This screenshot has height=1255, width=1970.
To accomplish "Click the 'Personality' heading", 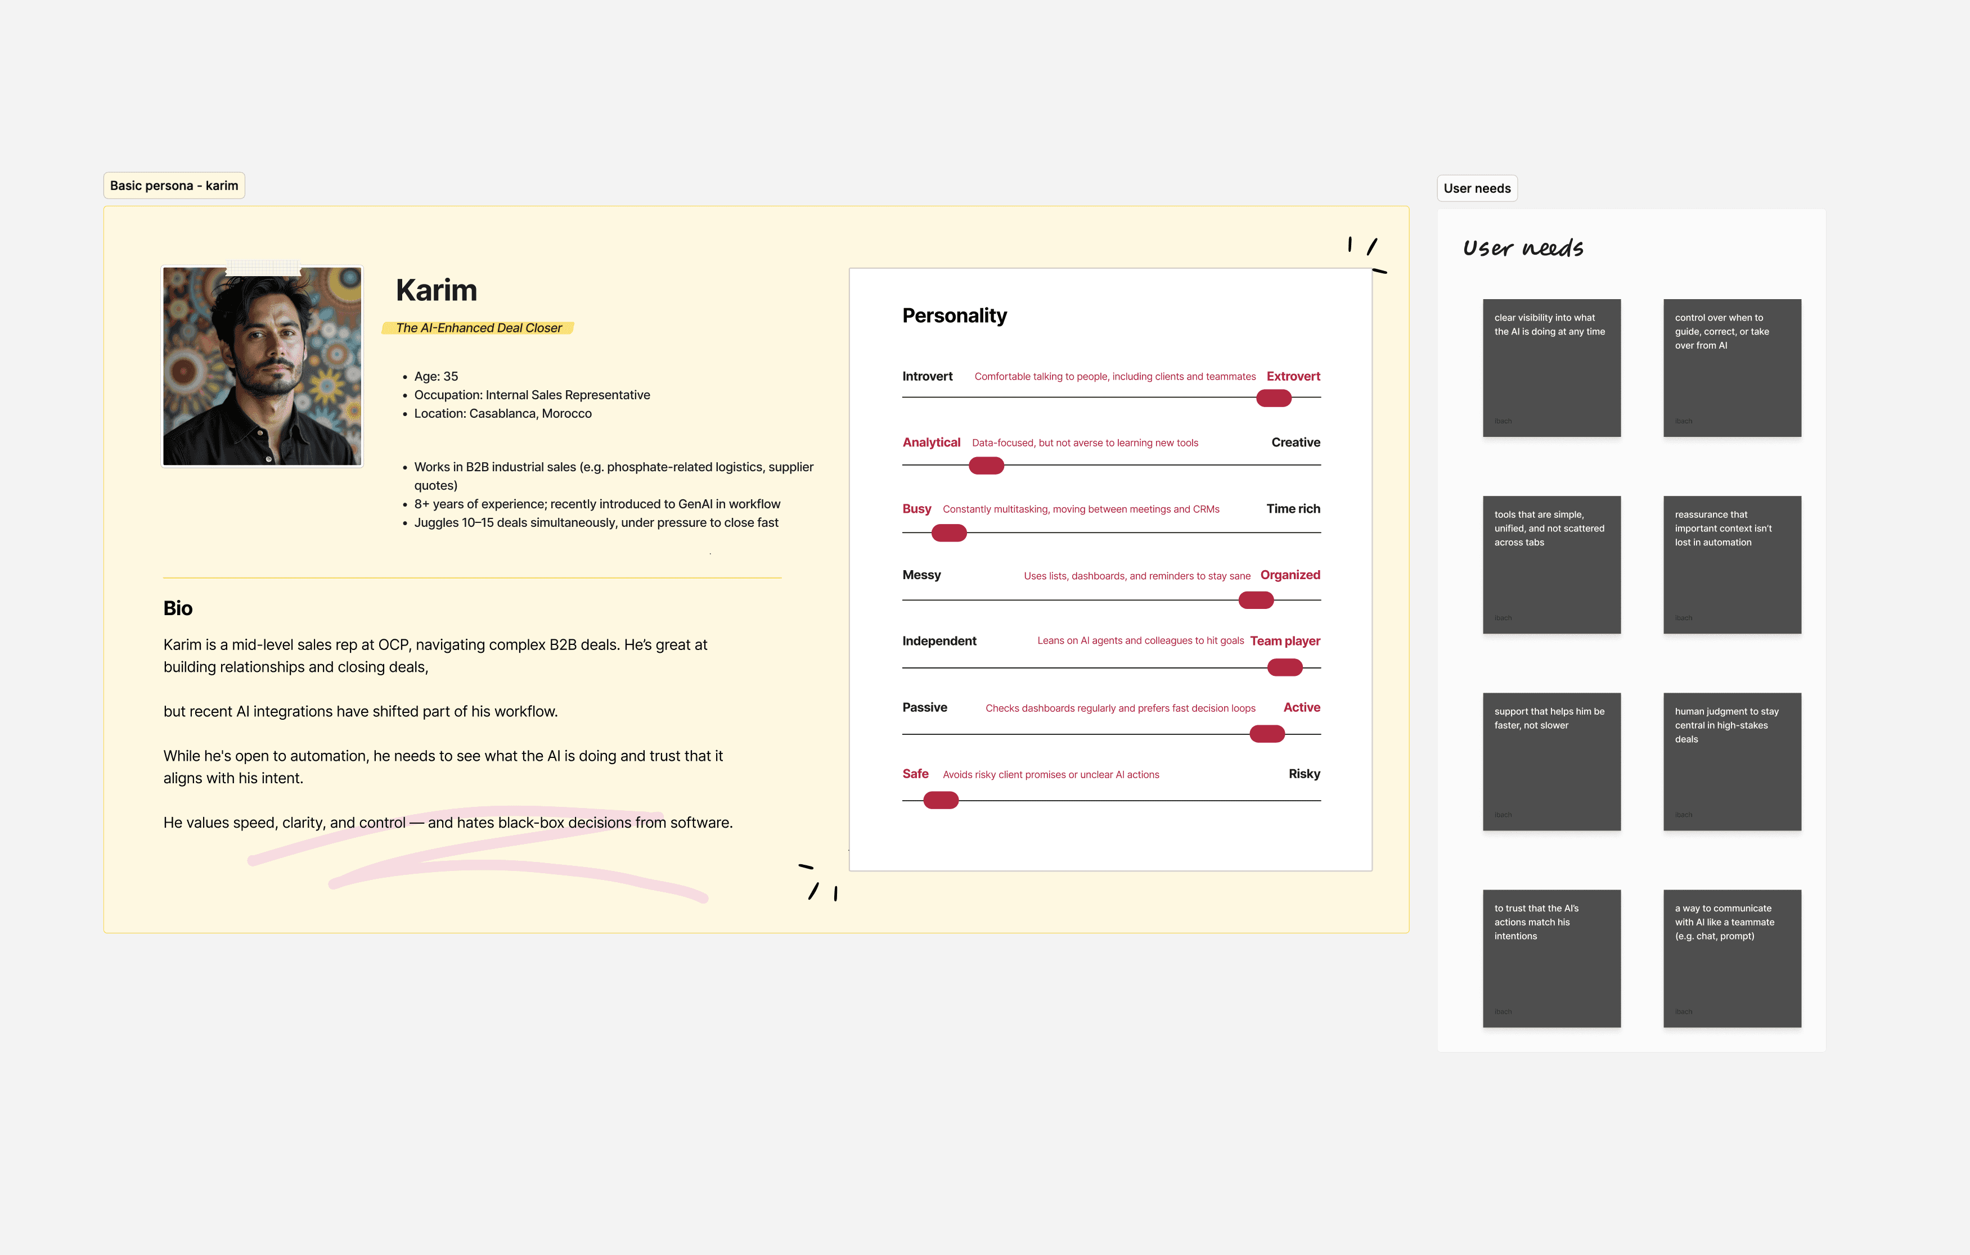I will point(954,315).
